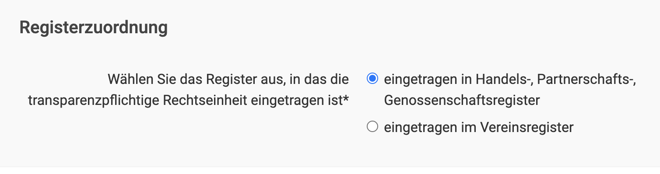Click the 'eingetragen im Vereinsregister' label text
The image size is (660, 174).
point(479,128)
